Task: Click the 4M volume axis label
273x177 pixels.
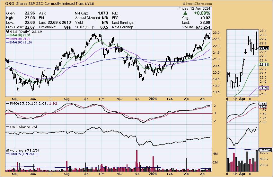Action: tap(215, 154)
